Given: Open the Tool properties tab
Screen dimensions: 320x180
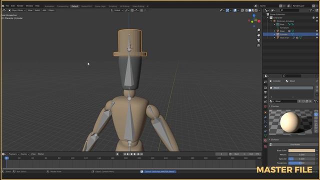Looking at the screenshot, I should [265, 81].
